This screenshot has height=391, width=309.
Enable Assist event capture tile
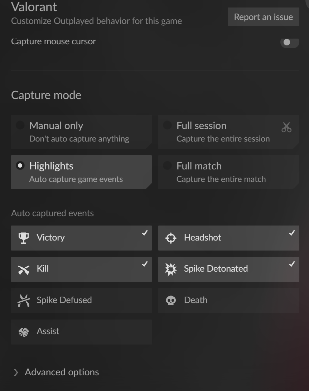pyautogui.click(x=81, y=332)
